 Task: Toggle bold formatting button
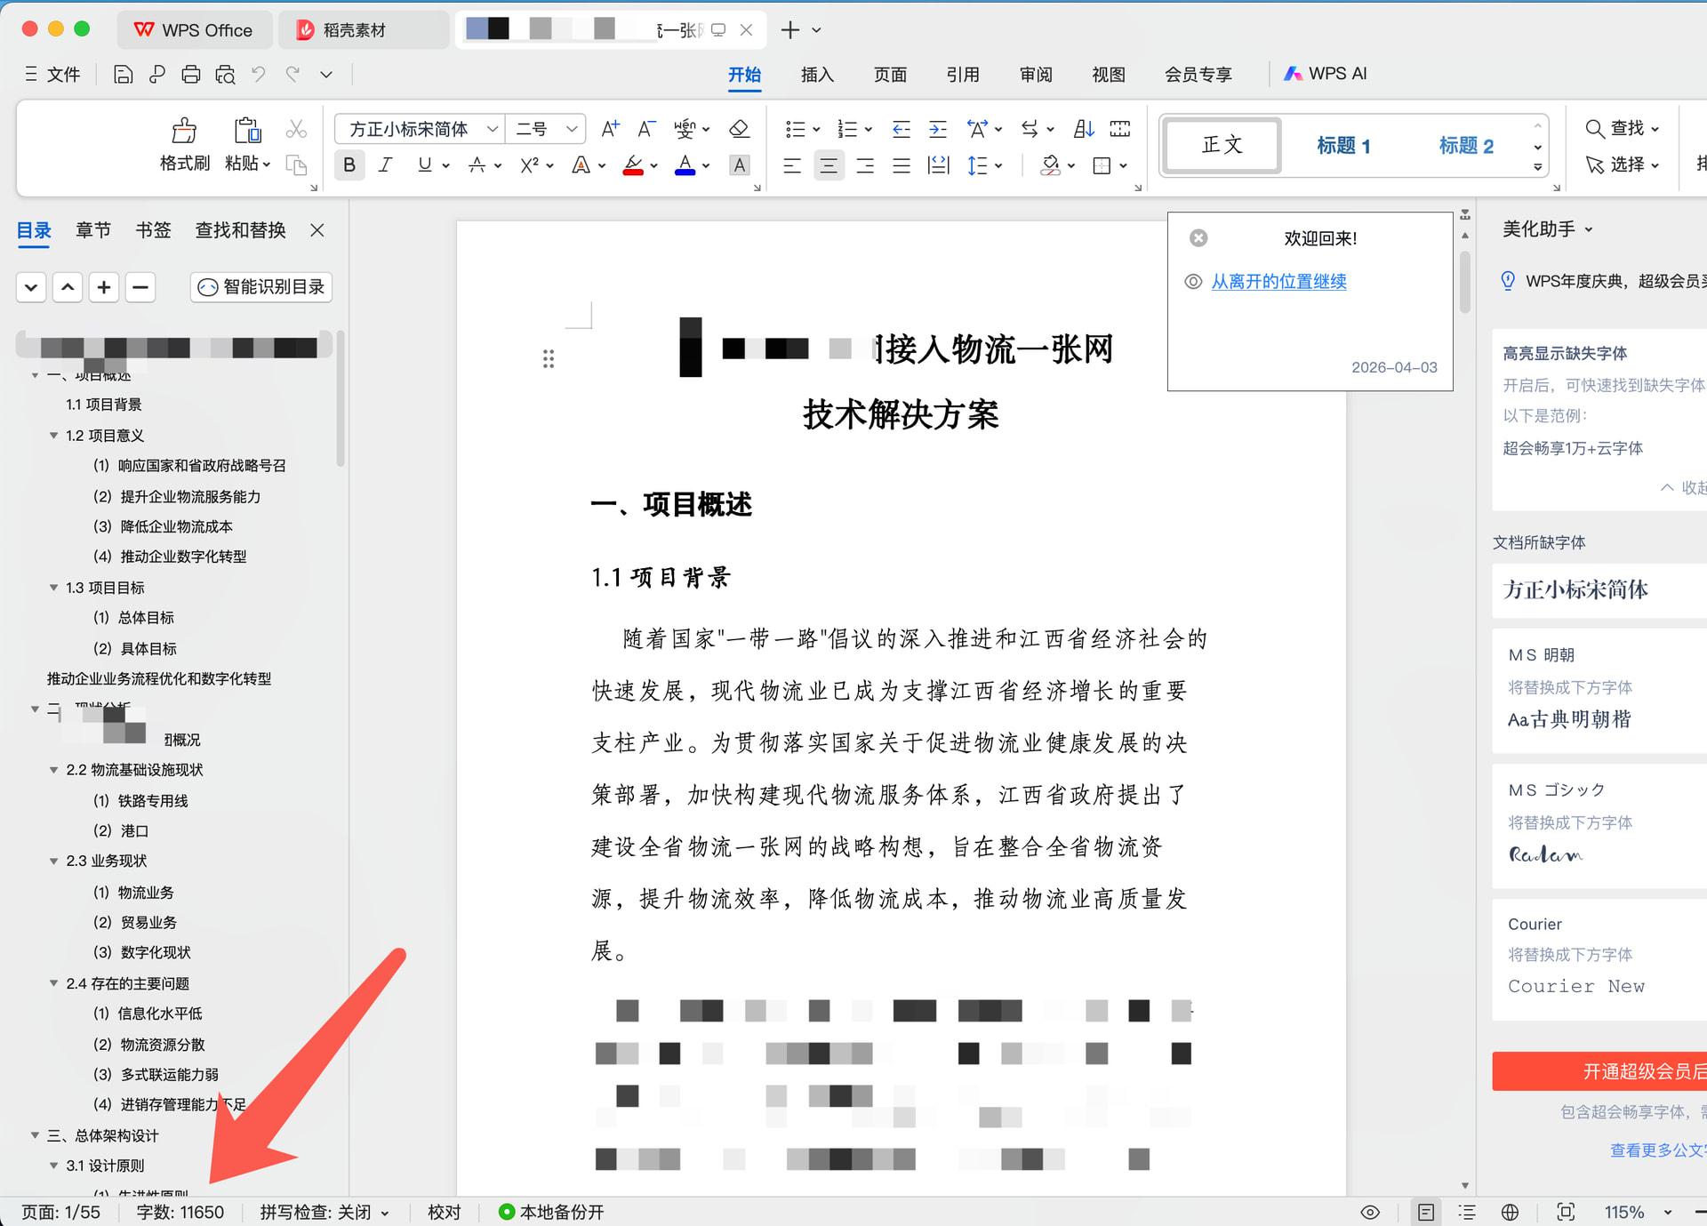(349, 165)
